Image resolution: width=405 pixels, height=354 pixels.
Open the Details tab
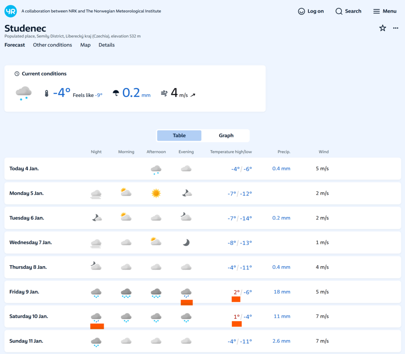[x=106, y=45]
